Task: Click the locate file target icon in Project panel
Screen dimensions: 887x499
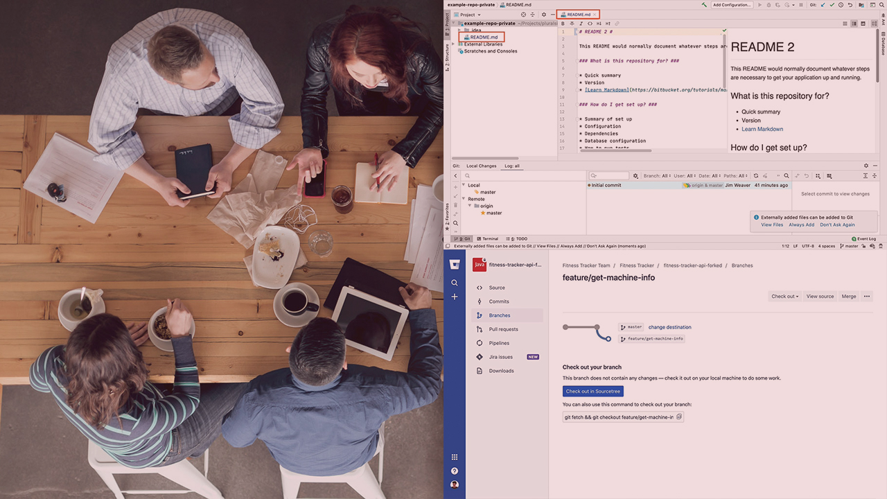Action: coord(523,15)
